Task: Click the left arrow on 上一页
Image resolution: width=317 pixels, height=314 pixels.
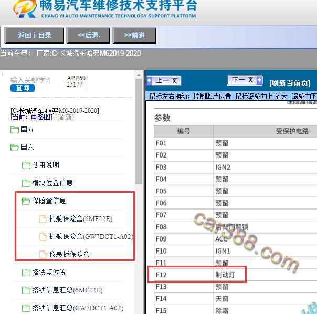Action: [x=150, y=80]
